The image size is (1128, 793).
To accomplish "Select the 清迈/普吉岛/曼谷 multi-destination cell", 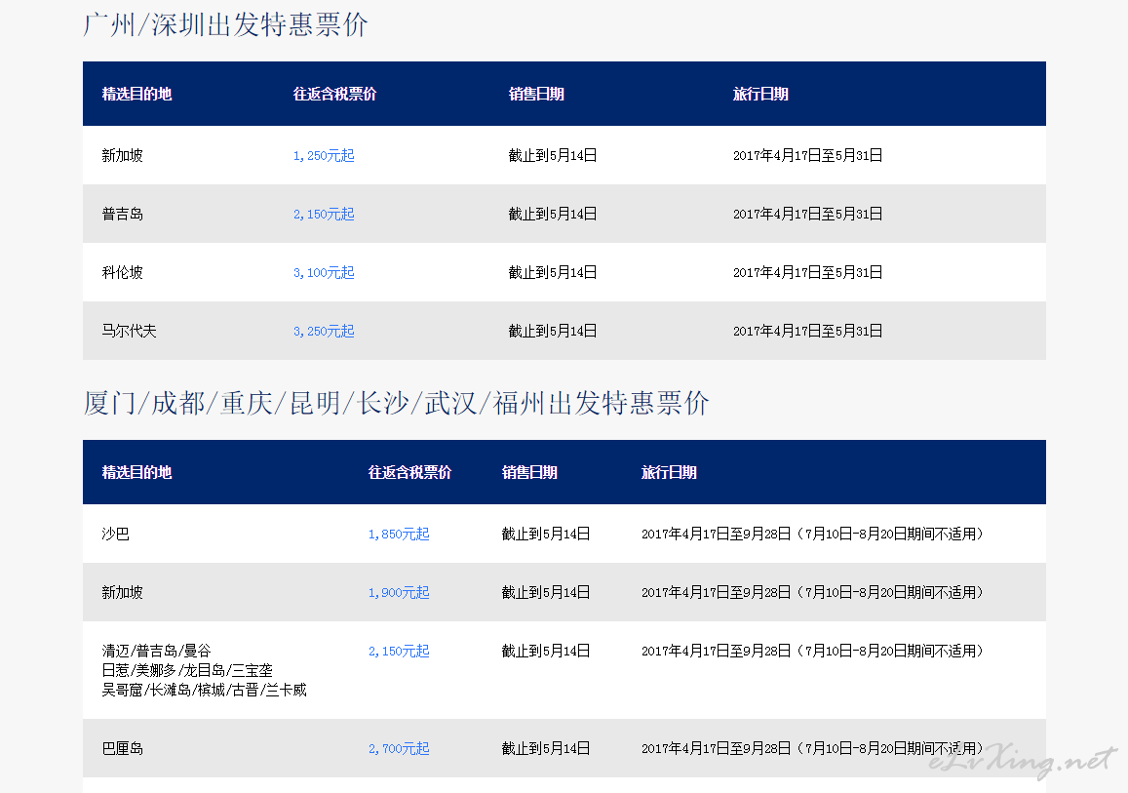I will [205, 671].
